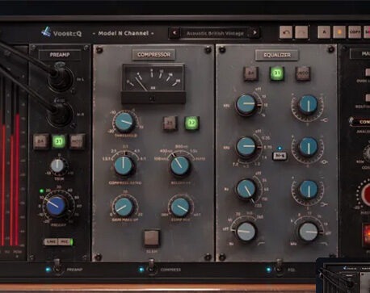Click the PREAMP section label
The width and height of the screenshot is (370, 293).
[60, 55]
